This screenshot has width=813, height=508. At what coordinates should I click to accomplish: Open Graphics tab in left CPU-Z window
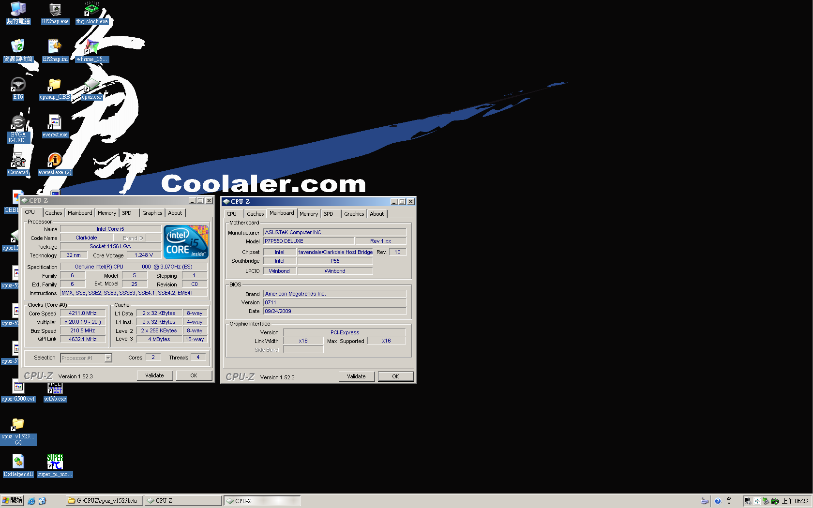[152, 213]
